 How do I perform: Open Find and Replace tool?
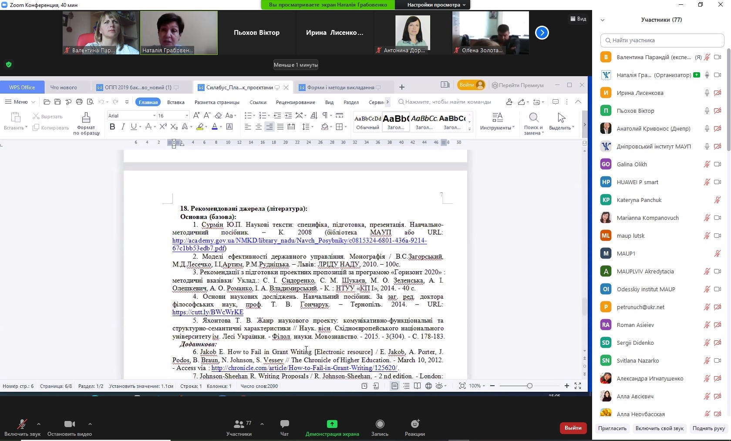point(533,123)
